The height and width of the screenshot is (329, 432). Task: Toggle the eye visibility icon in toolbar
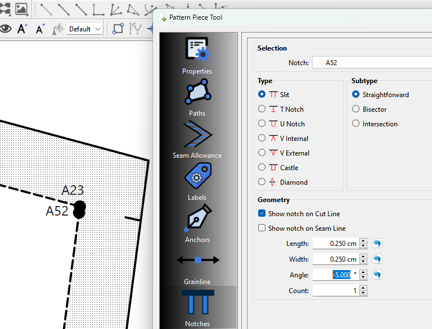coord(6,29)
